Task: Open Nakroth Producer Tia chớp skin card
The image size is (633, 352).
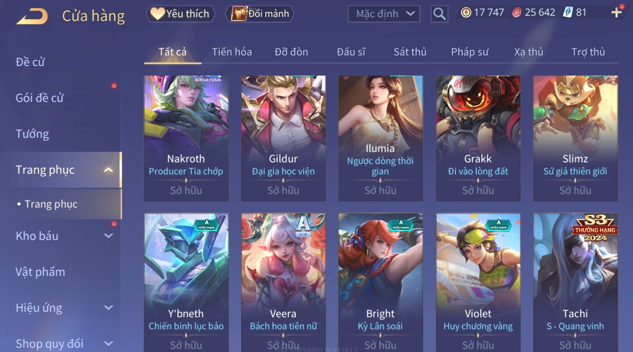Action: 186,138
